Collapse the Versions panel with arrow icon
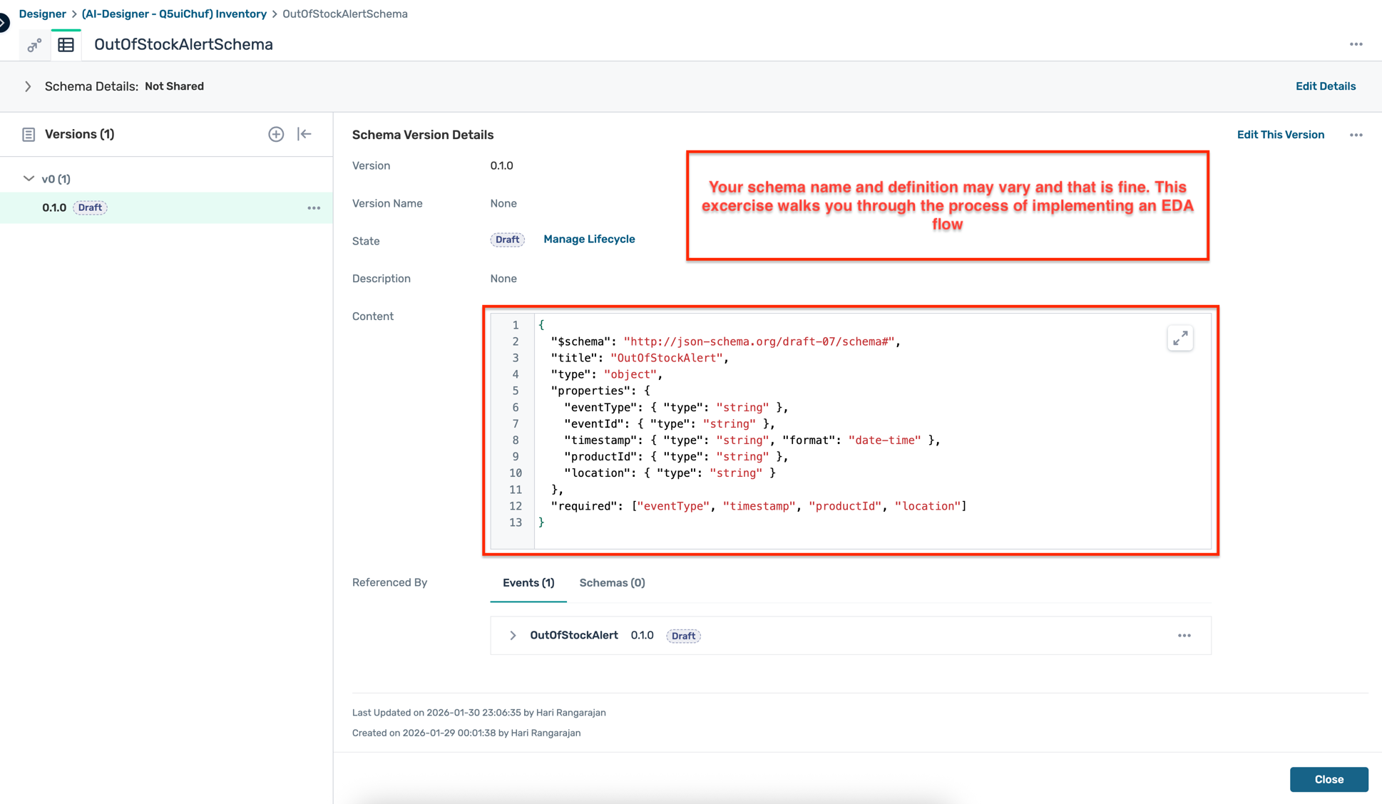The width and height of the screenshot is (1382, 804). tap(304, 134)
